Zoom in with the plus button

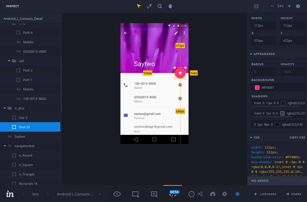coord(289,6)
